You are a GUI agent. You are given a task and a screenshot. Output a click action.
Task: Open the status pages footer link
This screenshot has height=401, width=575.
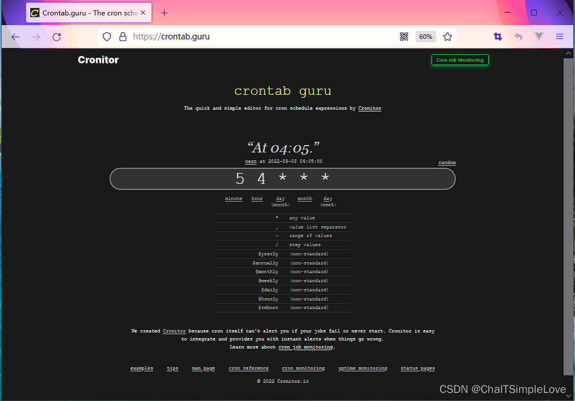click(x=418, y=368)
